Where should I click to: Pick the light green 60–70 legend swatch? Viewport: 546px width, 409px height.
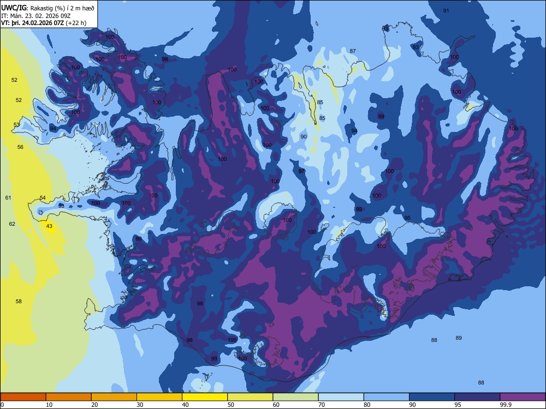(295, 397)
